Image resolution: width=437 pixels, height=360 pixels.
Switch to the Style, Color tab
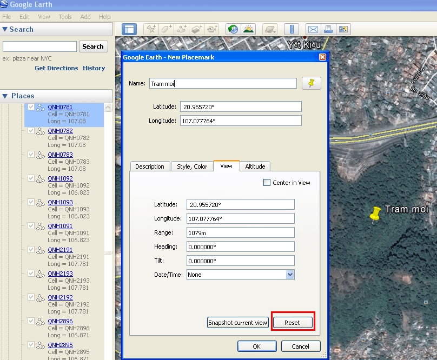192,166
